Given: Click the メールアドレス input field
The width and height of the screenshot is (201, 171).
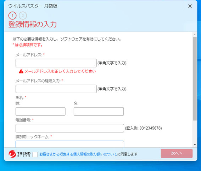Looking at the screenshot, I should pyautogui.click(x=56, y=63).
